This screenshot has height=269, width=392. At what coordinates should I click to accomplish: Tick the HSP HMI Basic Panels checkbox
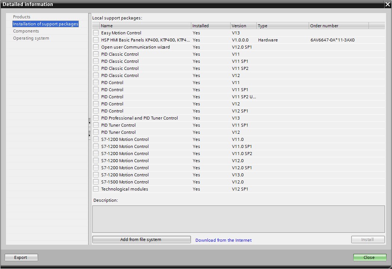click(x=96, y=40)
